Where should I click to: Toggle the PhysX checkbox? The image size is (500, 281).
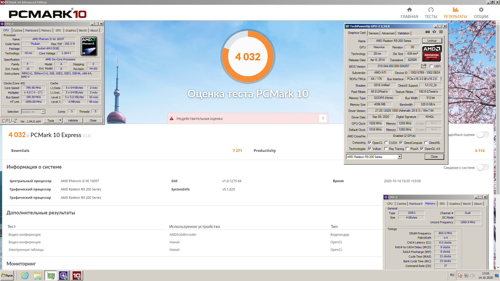click(x=407, y=149)
